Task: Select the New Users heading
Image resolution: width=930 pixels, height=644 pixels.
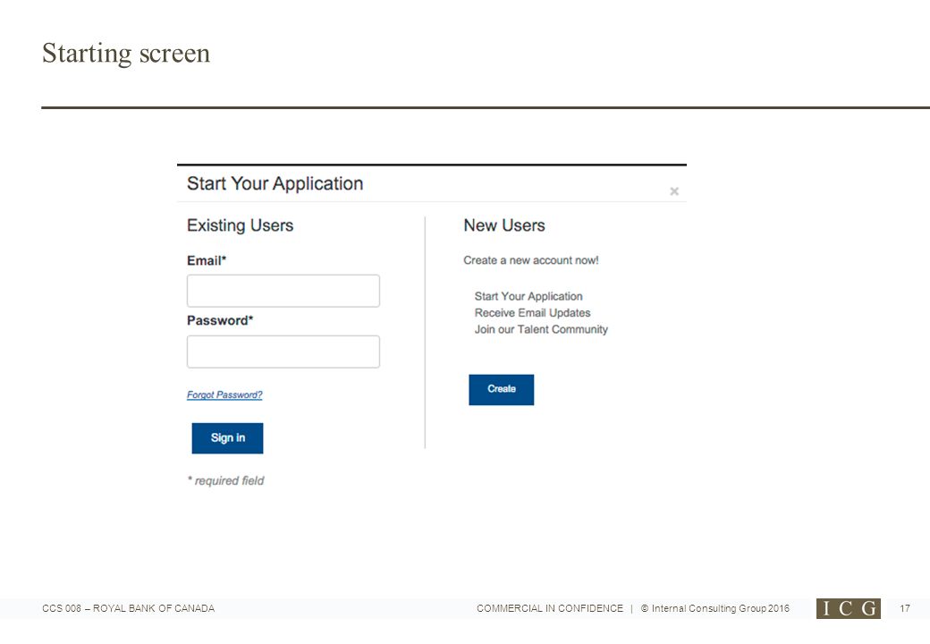Action: (504, 225)
